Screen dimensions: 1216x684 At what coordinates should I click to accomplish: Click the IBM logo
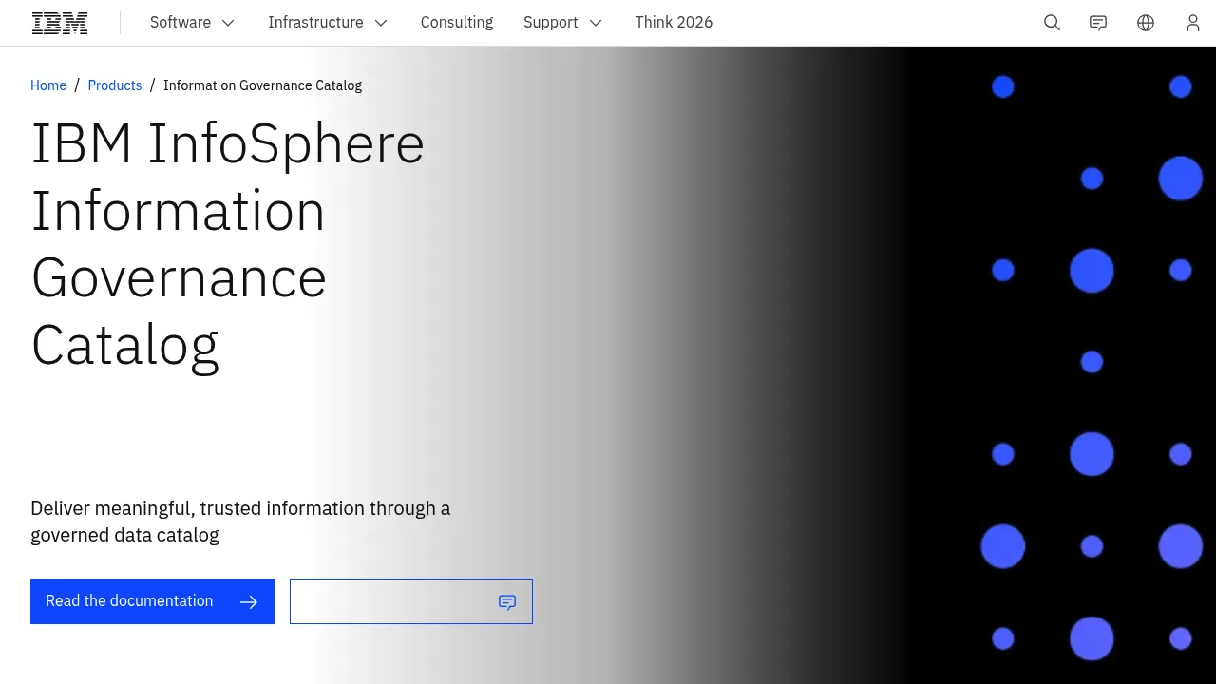pos(60,23)
